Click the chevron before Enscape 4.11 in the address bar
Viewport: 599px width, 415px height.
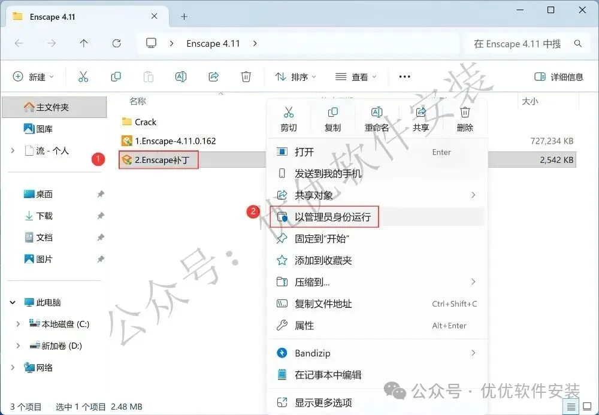tap(171, 44)
